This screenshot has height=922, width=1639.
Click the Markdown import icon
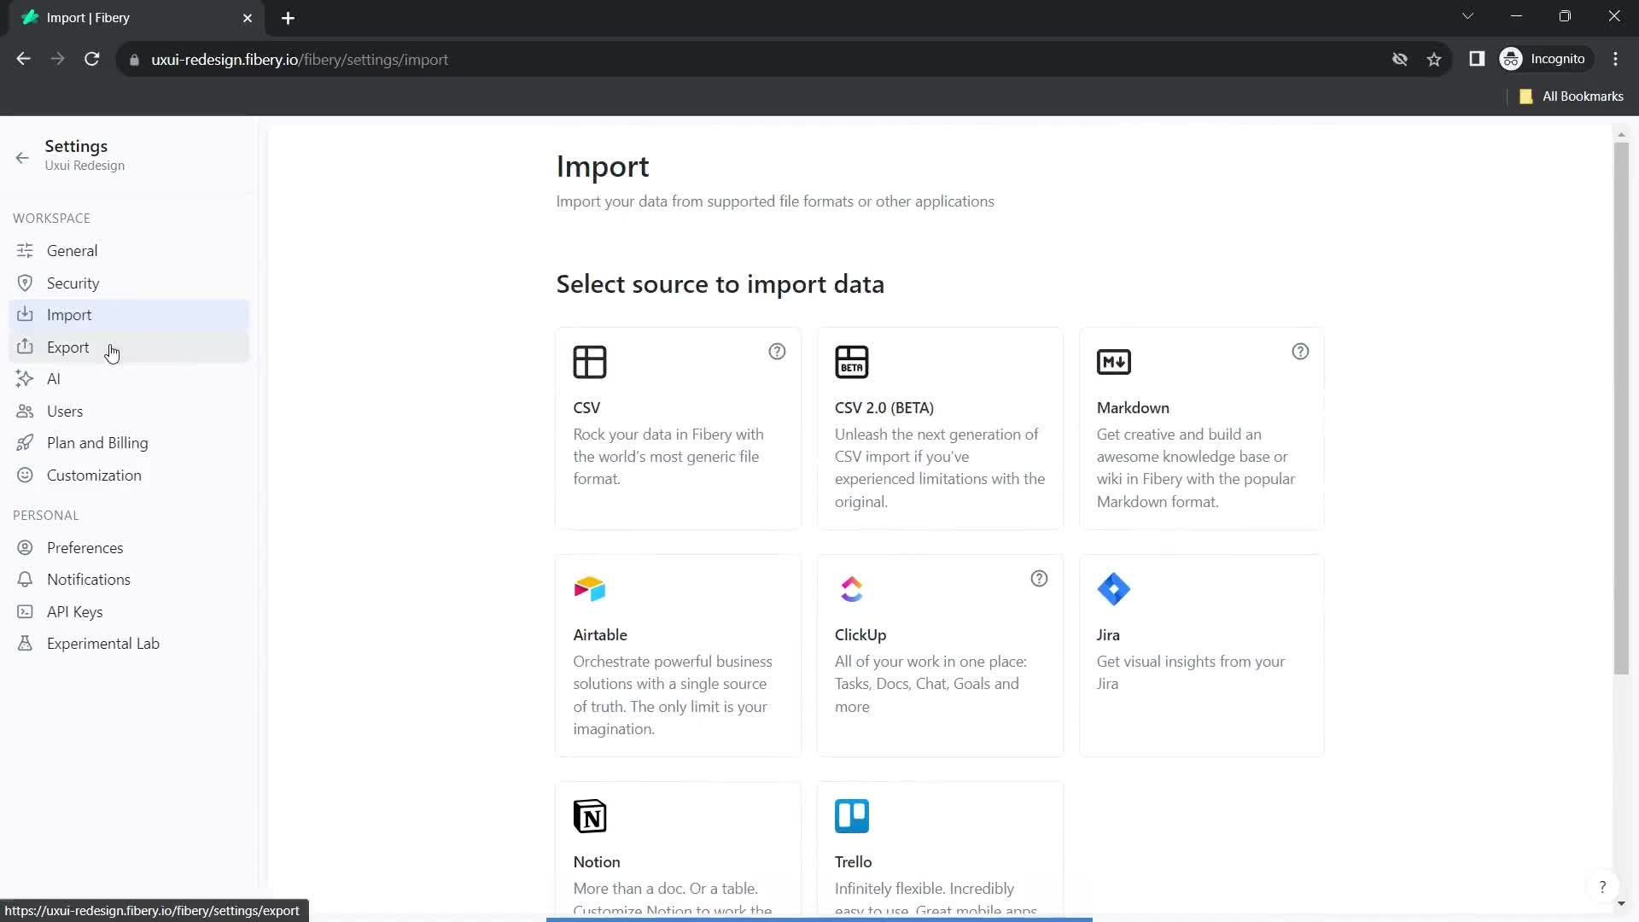click(1113, 360)
